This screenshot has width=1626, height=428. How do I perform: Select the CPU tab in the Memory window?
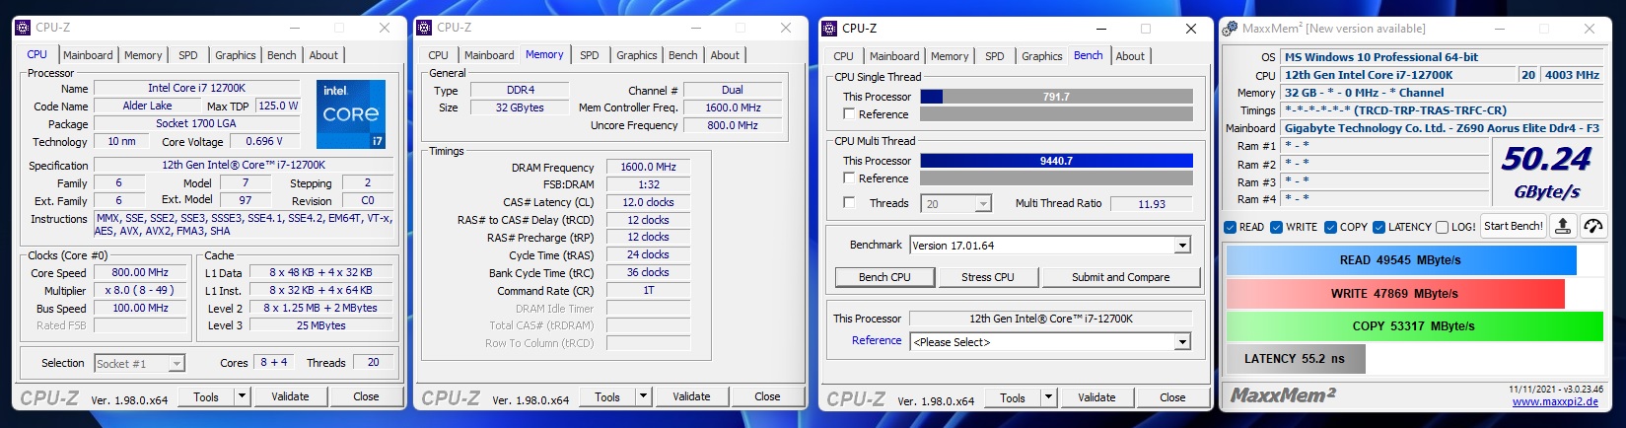438,55
